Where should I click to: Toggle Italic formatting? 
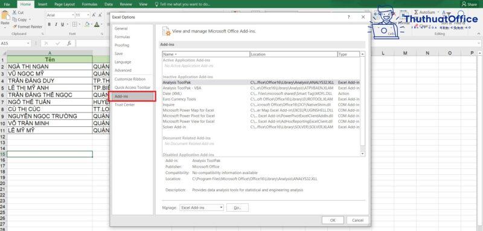(x=56, y=24)
